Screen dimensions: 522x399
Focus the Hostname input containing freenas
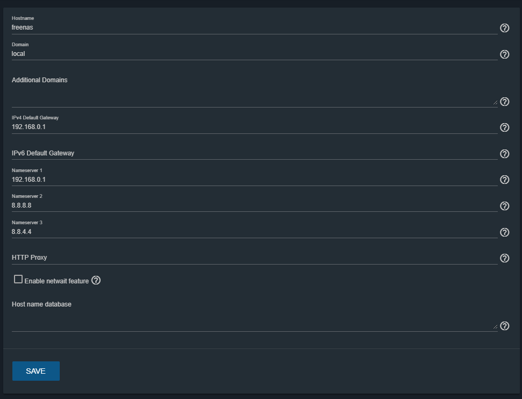pos(255,27)
